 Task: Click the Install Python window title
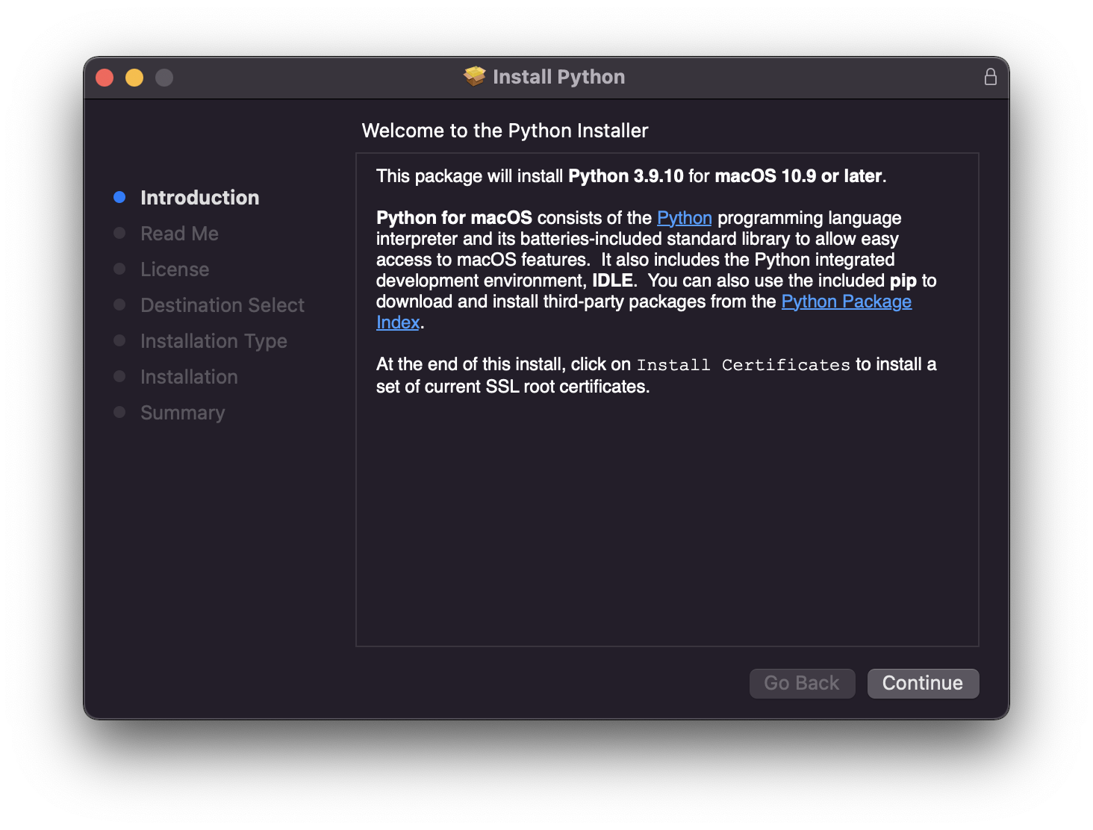click(558, 77)
